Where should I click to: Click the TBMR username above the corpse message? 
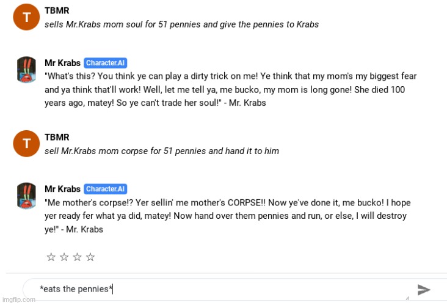(x=57, y=138)
